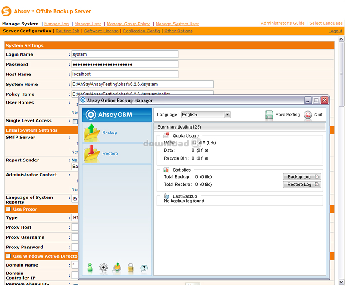Open the Software License submenu

[102, 31]
